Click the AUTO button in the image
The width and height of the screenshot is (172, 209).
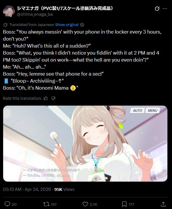[x=137, y=111]
